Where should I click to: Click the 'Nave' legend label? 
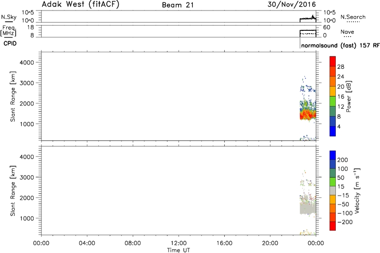[x=347, y=32]
